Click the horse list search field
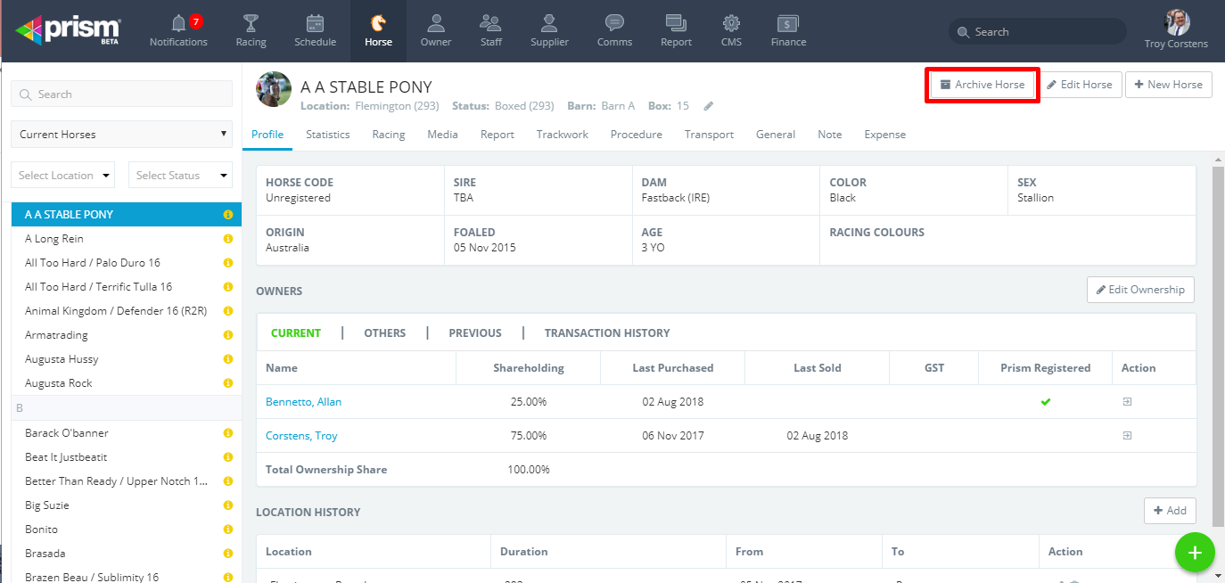Image resolution: width=1225 pixels, height=583 pixels. pyautogui.click(x=121, y=94)
